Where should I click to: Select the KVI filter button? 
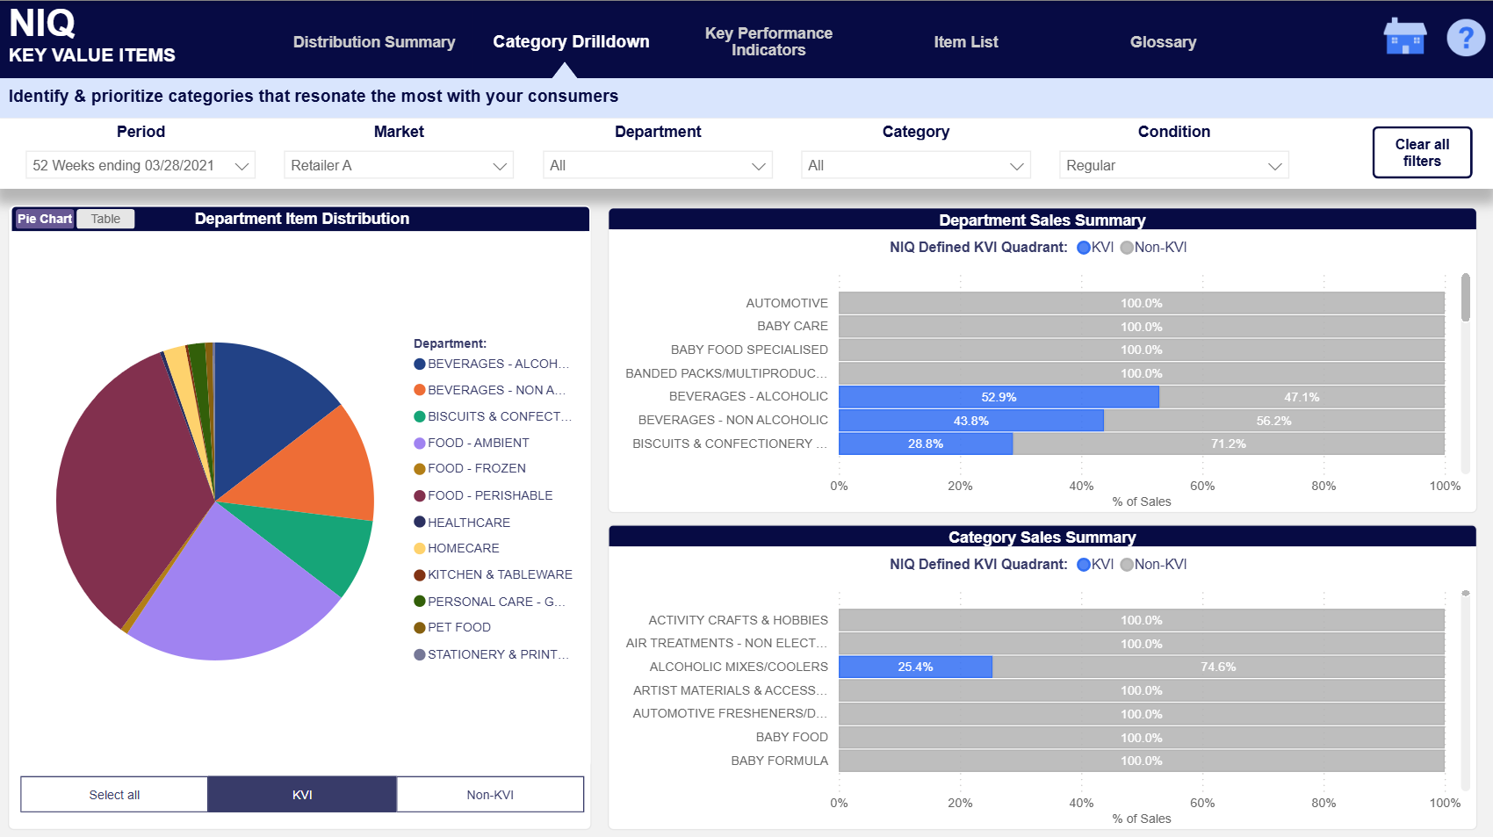point(302,795)
